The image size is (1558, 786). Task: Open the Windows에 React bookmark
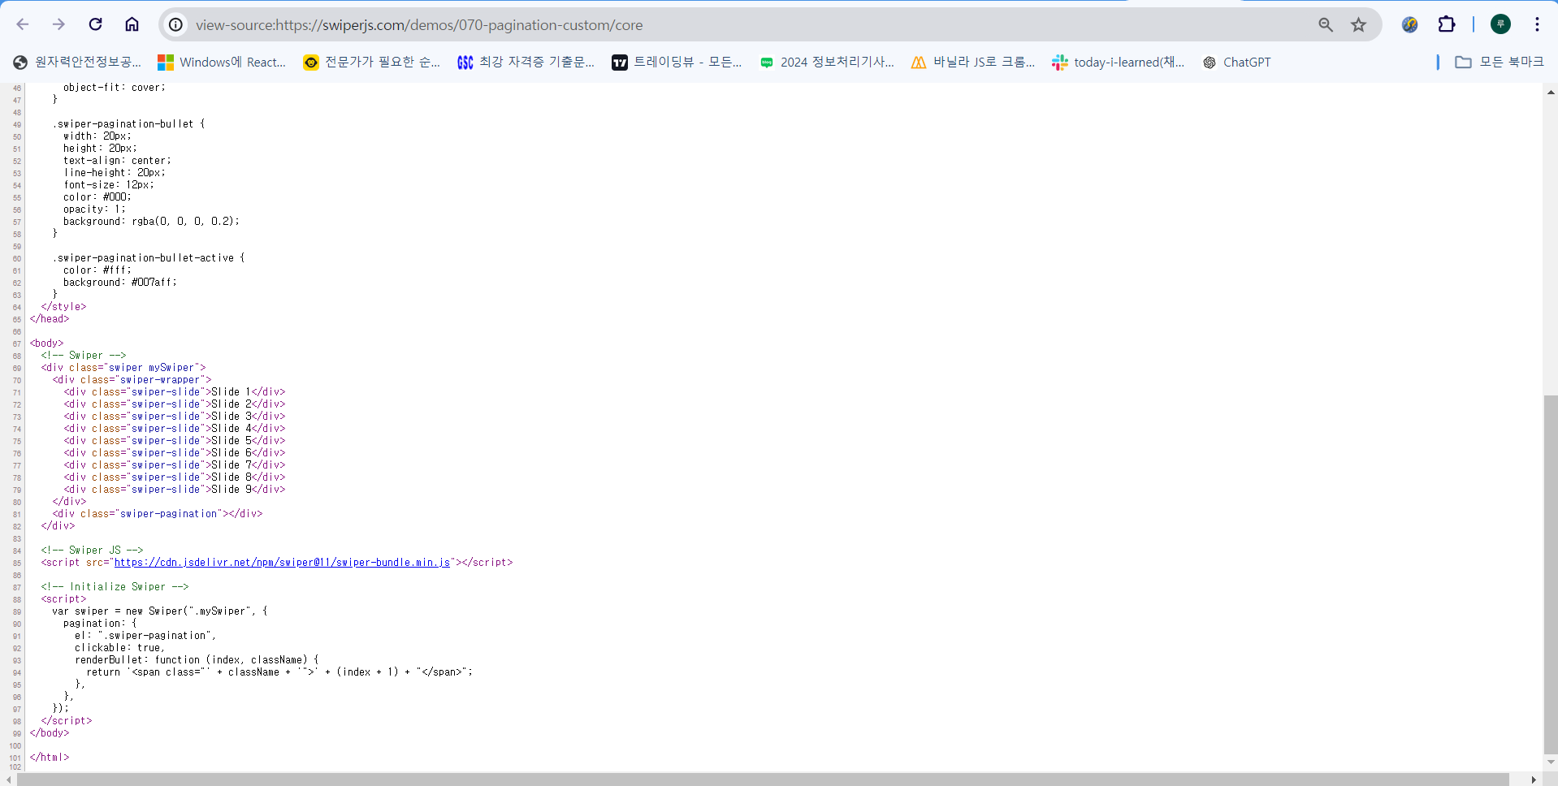(x=222, y=62)
